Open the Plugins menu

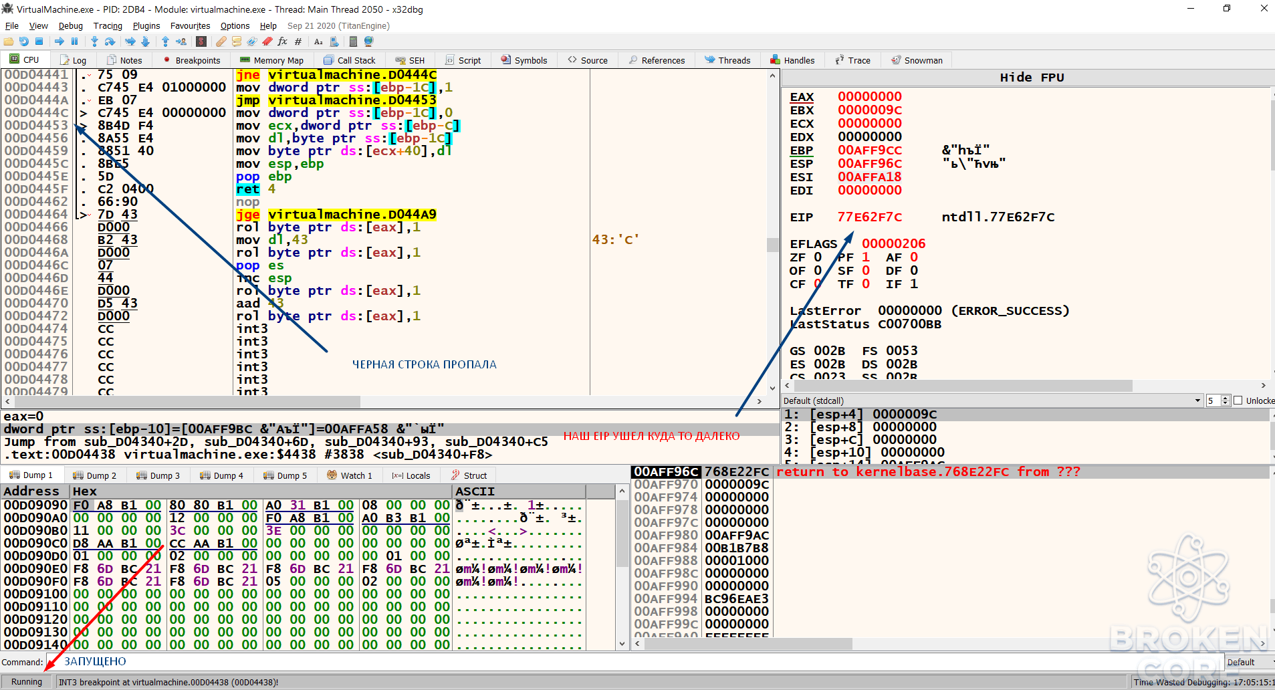point(146,26)
